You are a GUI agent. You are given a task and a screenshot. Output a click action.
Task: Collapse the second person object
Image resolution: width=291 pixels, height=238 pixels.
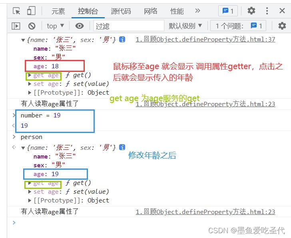click(x=23, y=148)
